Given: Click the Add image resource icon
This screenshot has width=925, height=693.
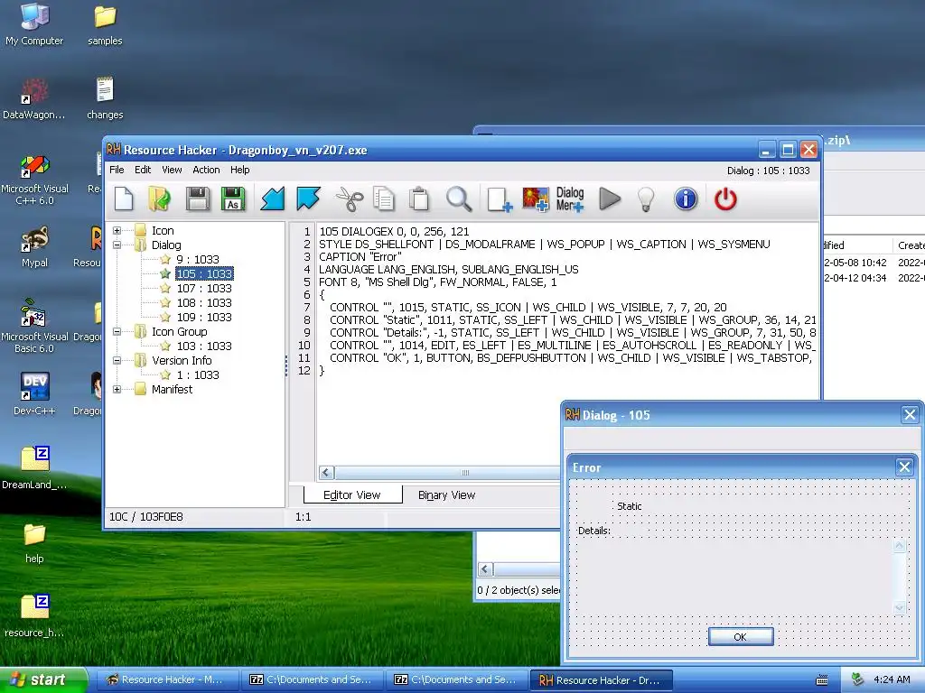Looking at the screenshot, I should (x=536, y=199).
